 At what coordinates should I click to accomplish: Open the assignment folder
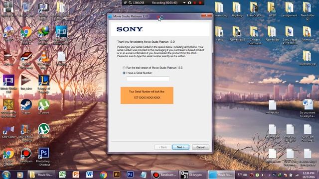[290, 9]
